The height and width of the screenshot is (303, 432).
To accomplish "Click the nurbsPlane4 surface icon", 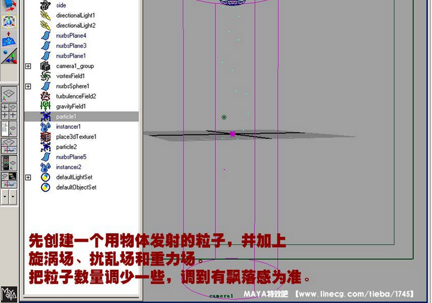I will (x=46, y=36).
